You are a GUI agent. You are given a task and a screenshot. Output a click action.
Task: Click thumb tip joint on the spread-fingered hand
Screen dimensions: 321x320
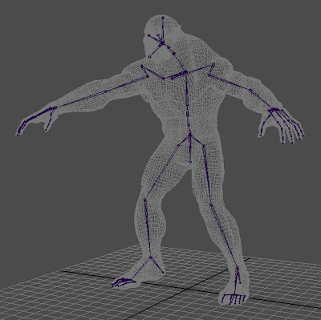tap(260, 136)
